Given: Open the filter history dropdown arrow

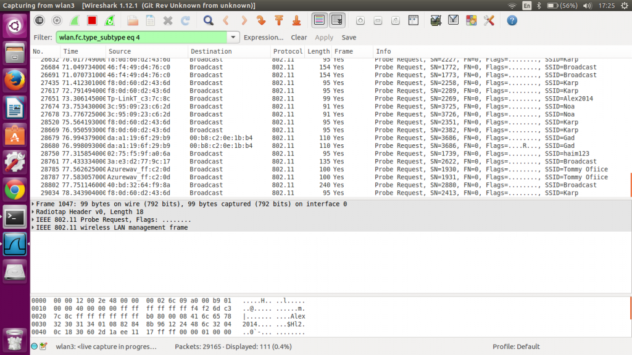Looking at the screenshot, I should (233, 38).
